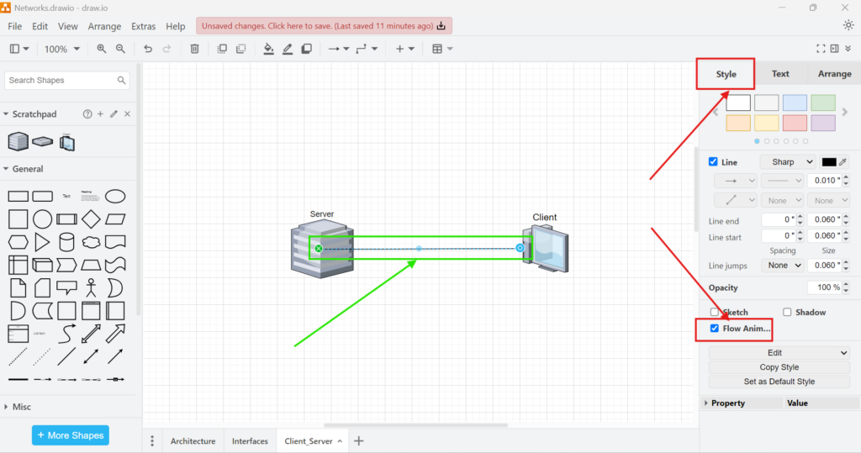Enable the Sketch checkbox
861x453 pixels.
(x=715, y=312)
